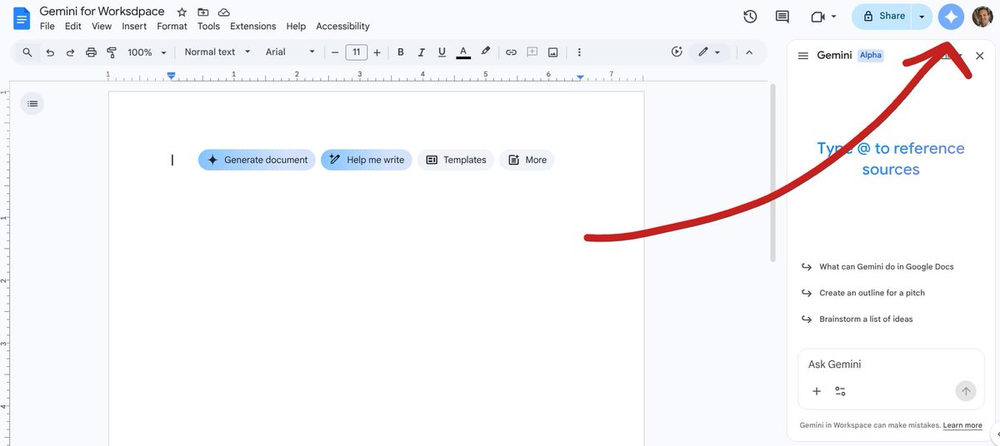Viewport: 1000px width, 446px height.
Task: Open the File menu
Action: pyautogui.click(x=47, y=27)
